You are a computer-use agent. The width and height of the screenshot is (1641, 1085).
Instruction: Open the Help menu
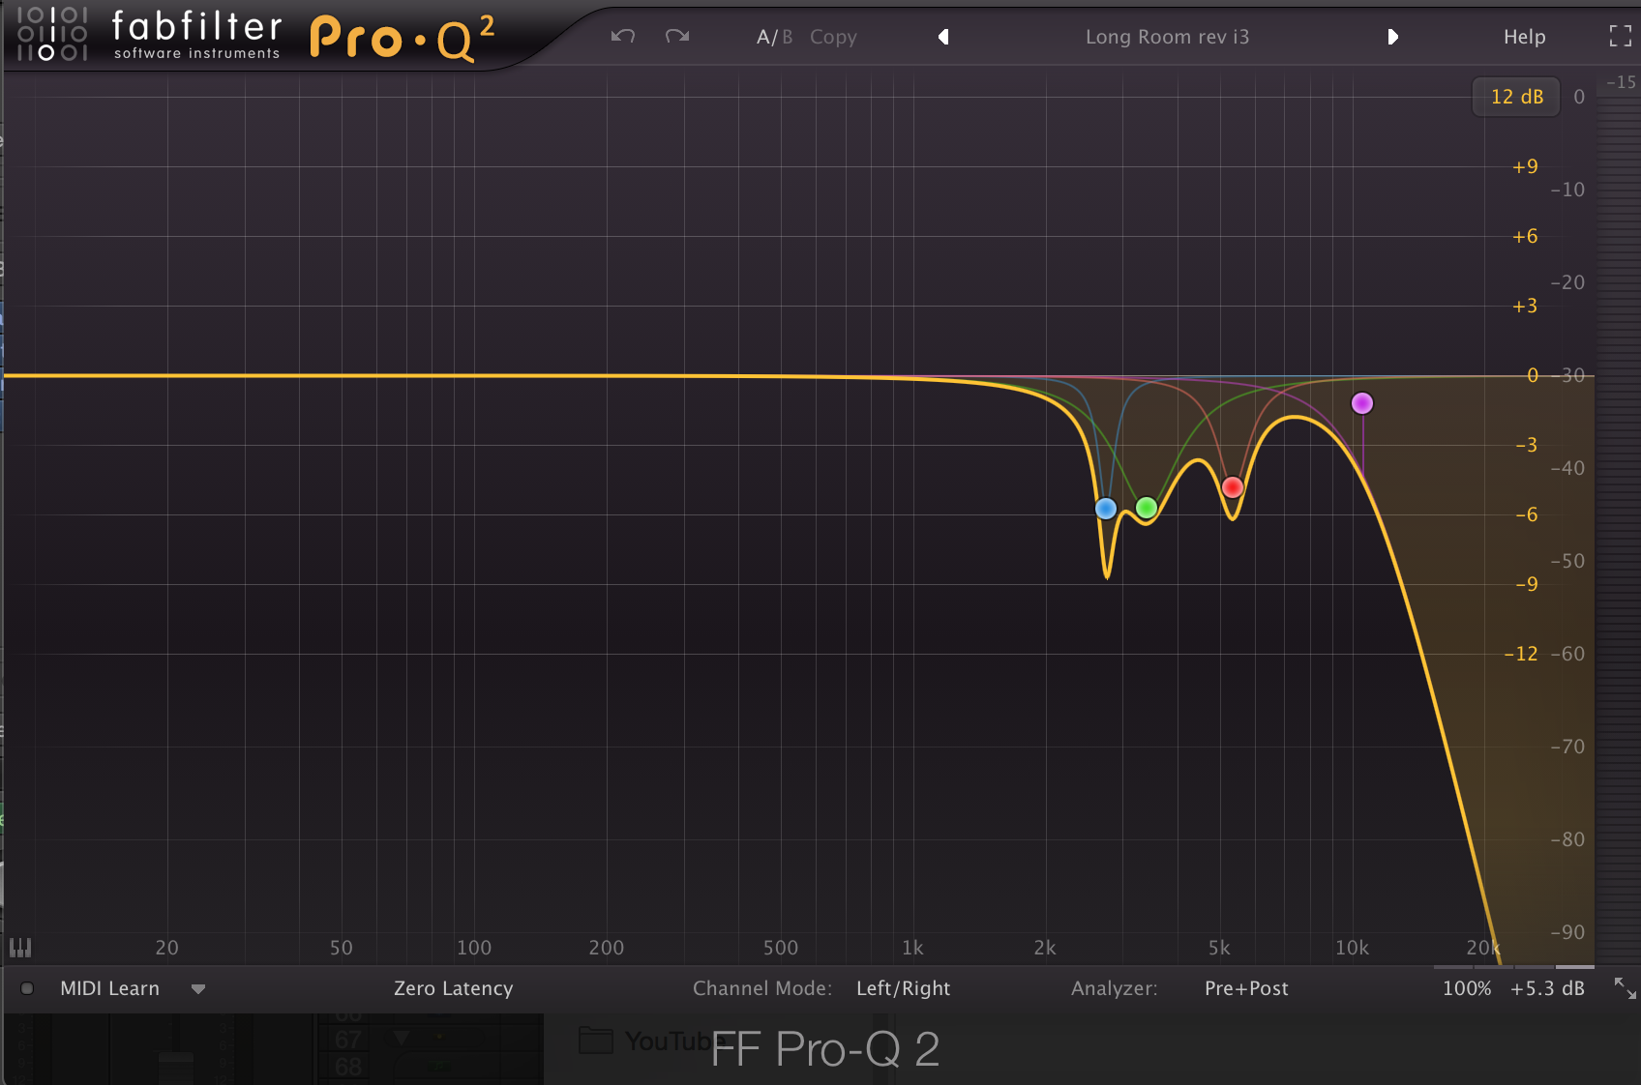[1524, 37]
